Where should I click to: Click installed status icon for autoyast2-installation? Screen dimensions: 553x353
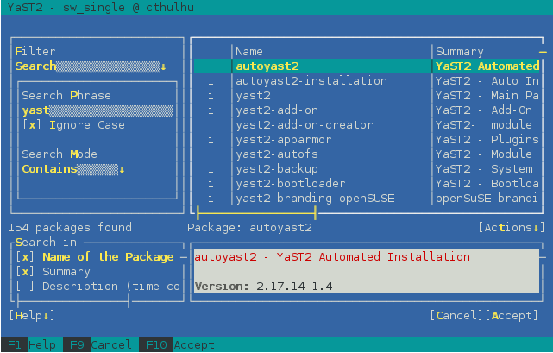point(211,80)
